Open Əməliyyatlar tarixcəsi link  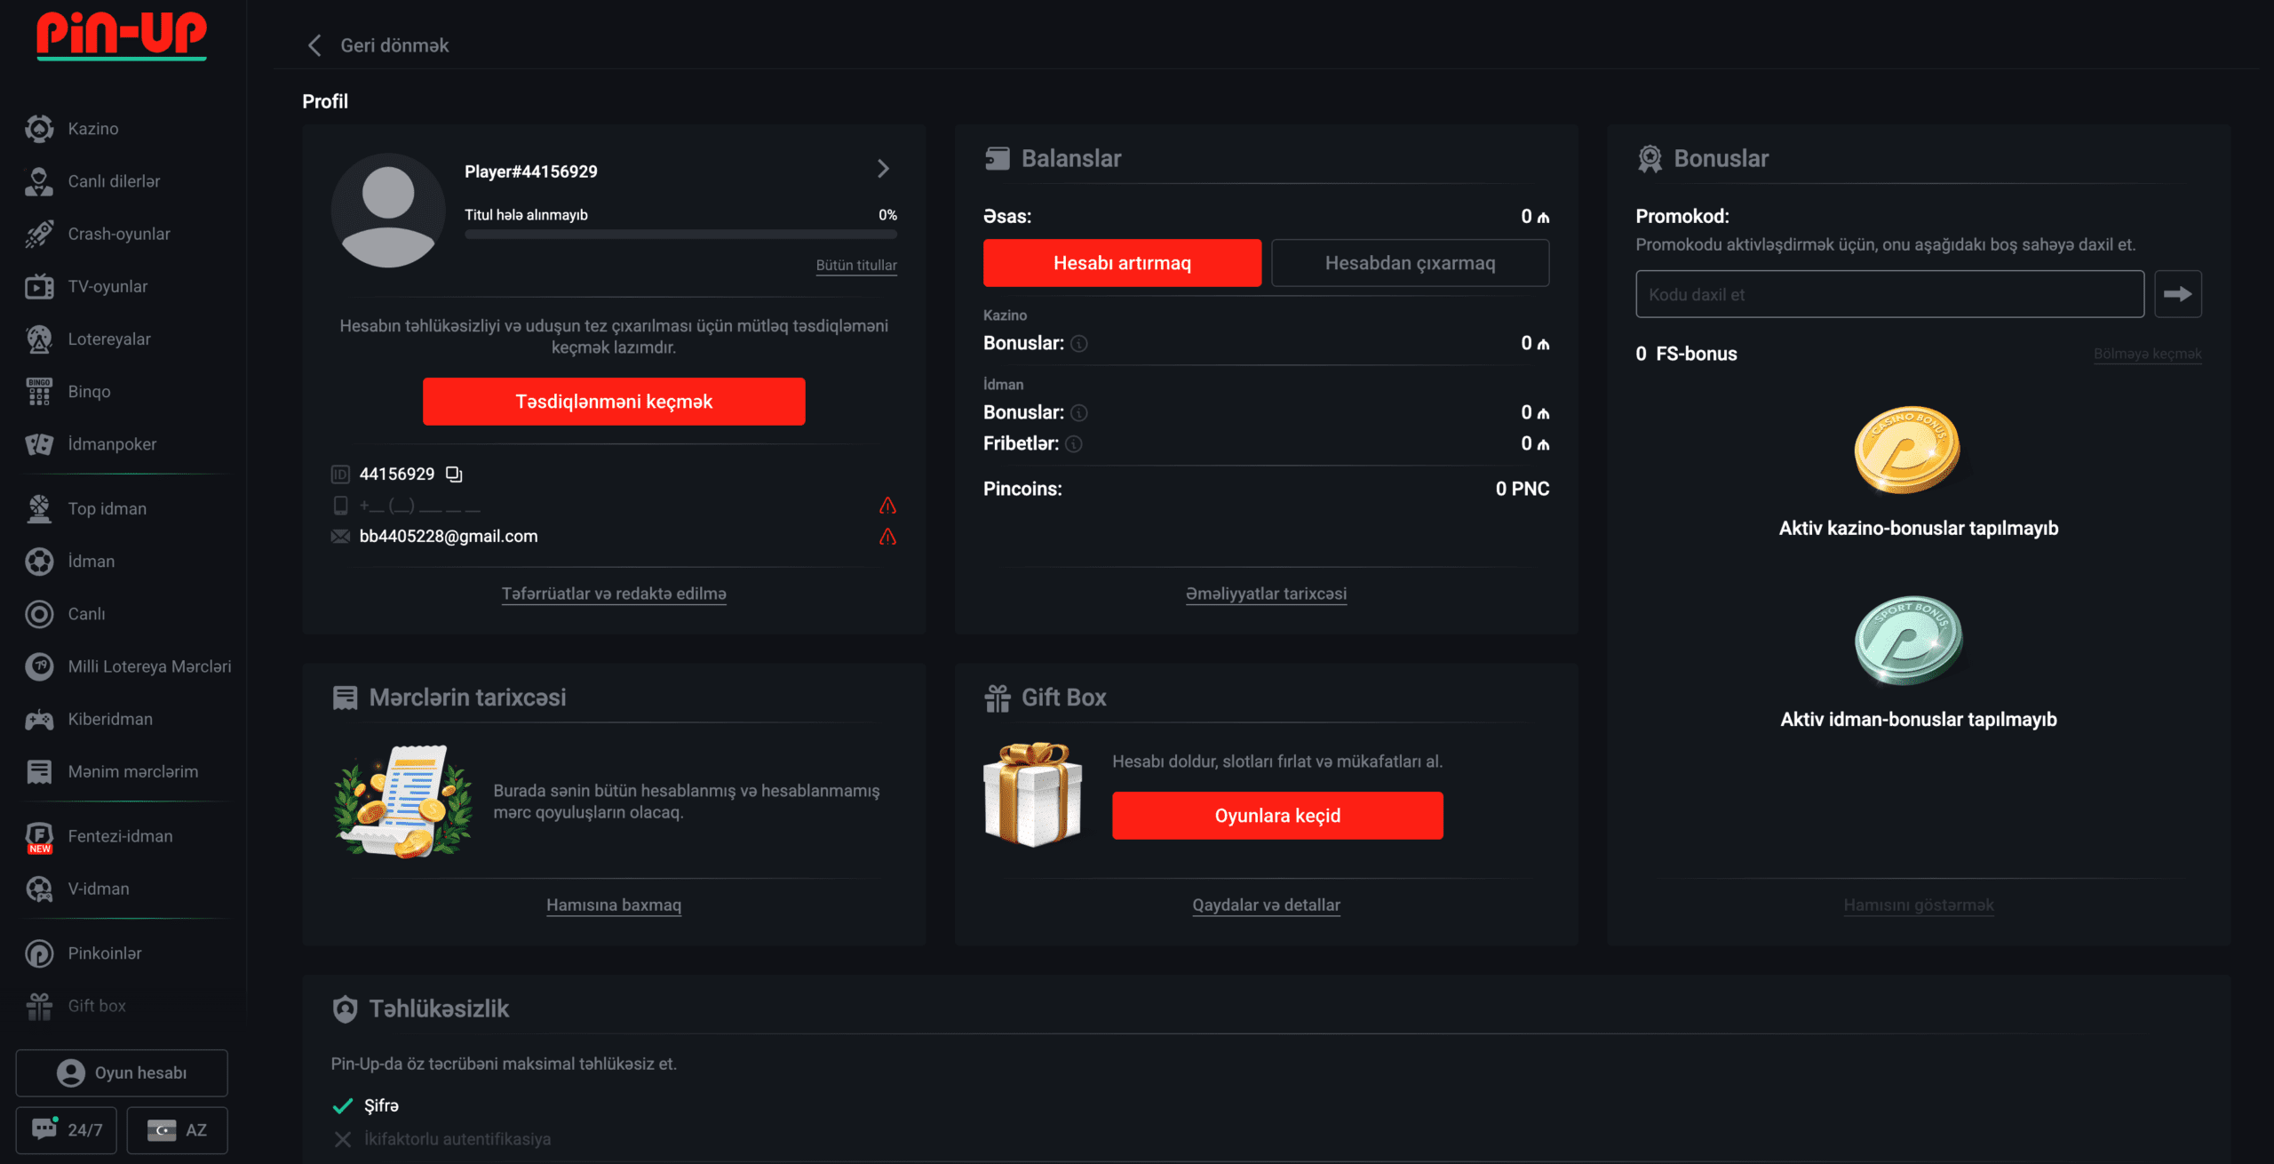[1266, 594]
